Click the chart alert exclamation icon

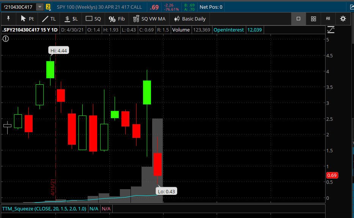click(x=6, y=39)
